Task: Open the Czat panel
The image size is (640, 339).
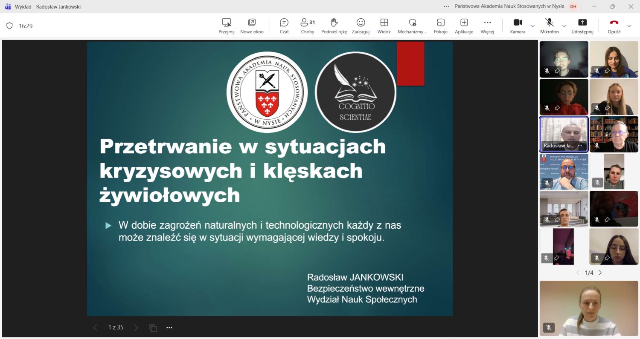Action: click(284, 26)
